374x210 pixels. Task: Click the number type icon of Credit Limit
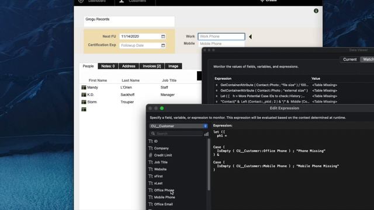coord(151,155)
